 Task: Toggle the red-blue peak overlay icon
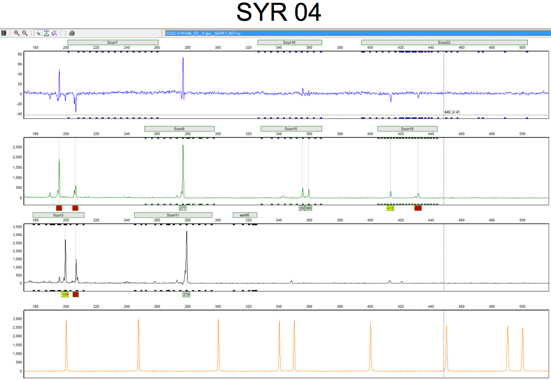click(54, 33)
